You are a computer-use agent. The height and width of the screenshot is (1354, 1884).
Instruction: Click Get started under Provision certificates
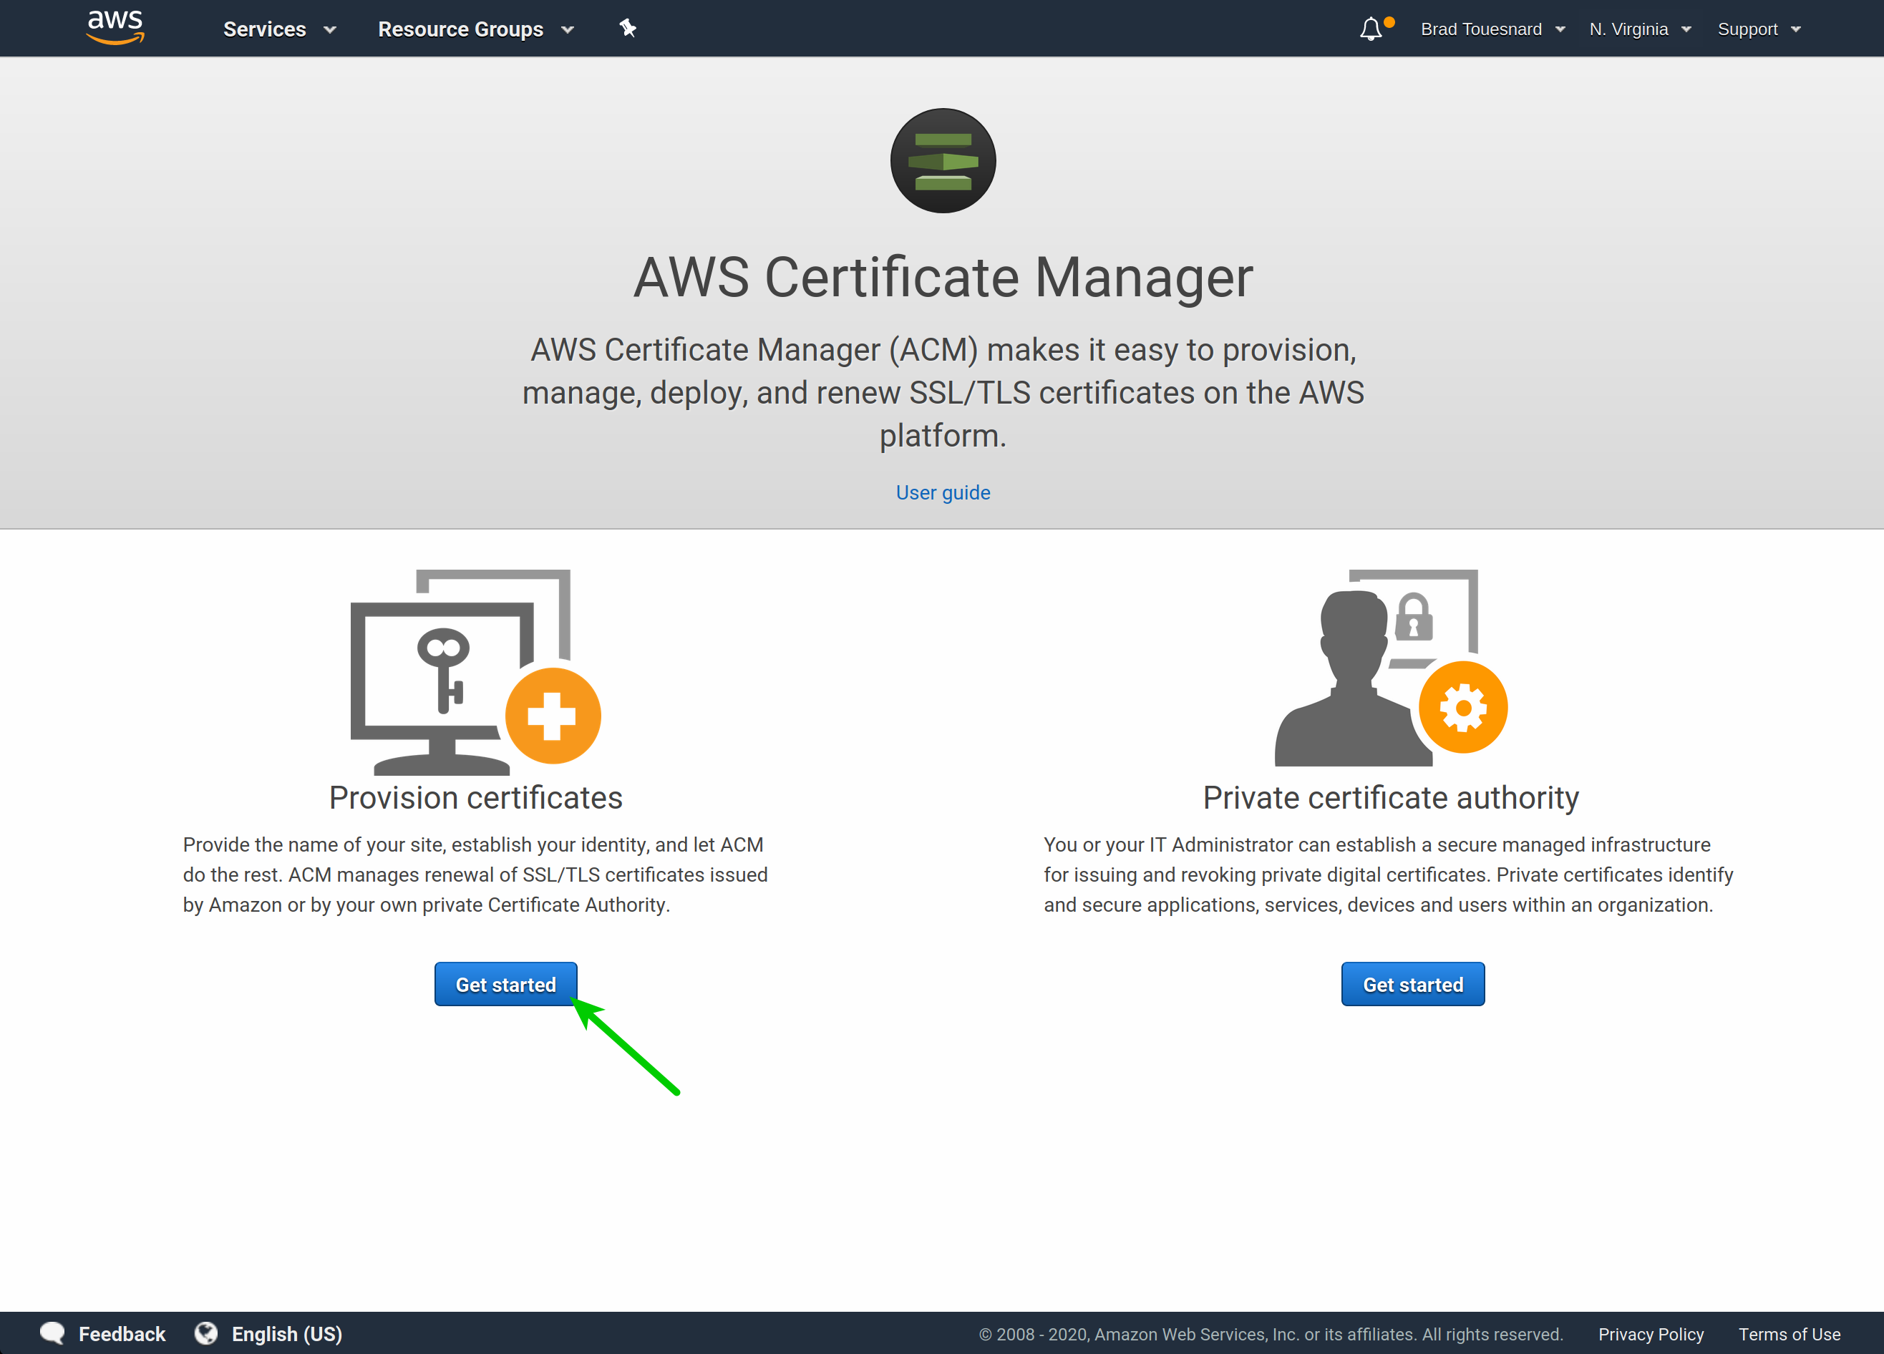click(x=506, y=984)
